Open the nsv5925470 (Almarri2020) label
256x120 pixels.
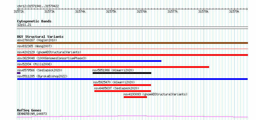point(114,82)
